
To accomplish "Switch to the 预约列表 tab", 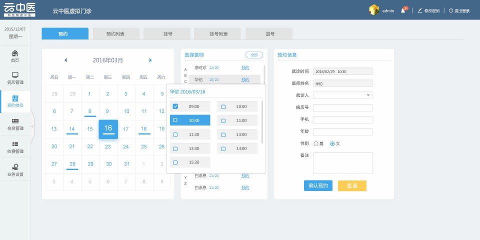I will coord(115,34).
